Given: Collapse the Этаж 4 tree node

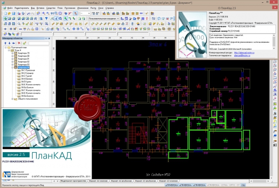Looking at the screenshot, I should pos(9,50).
